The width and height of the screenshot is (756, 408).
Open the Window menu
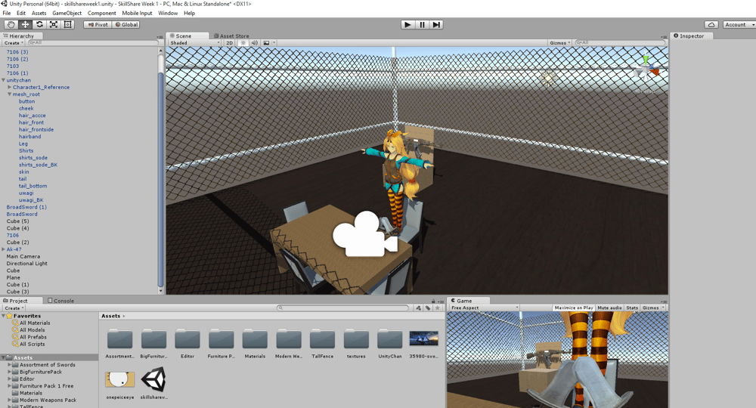[x=168, y=13]
